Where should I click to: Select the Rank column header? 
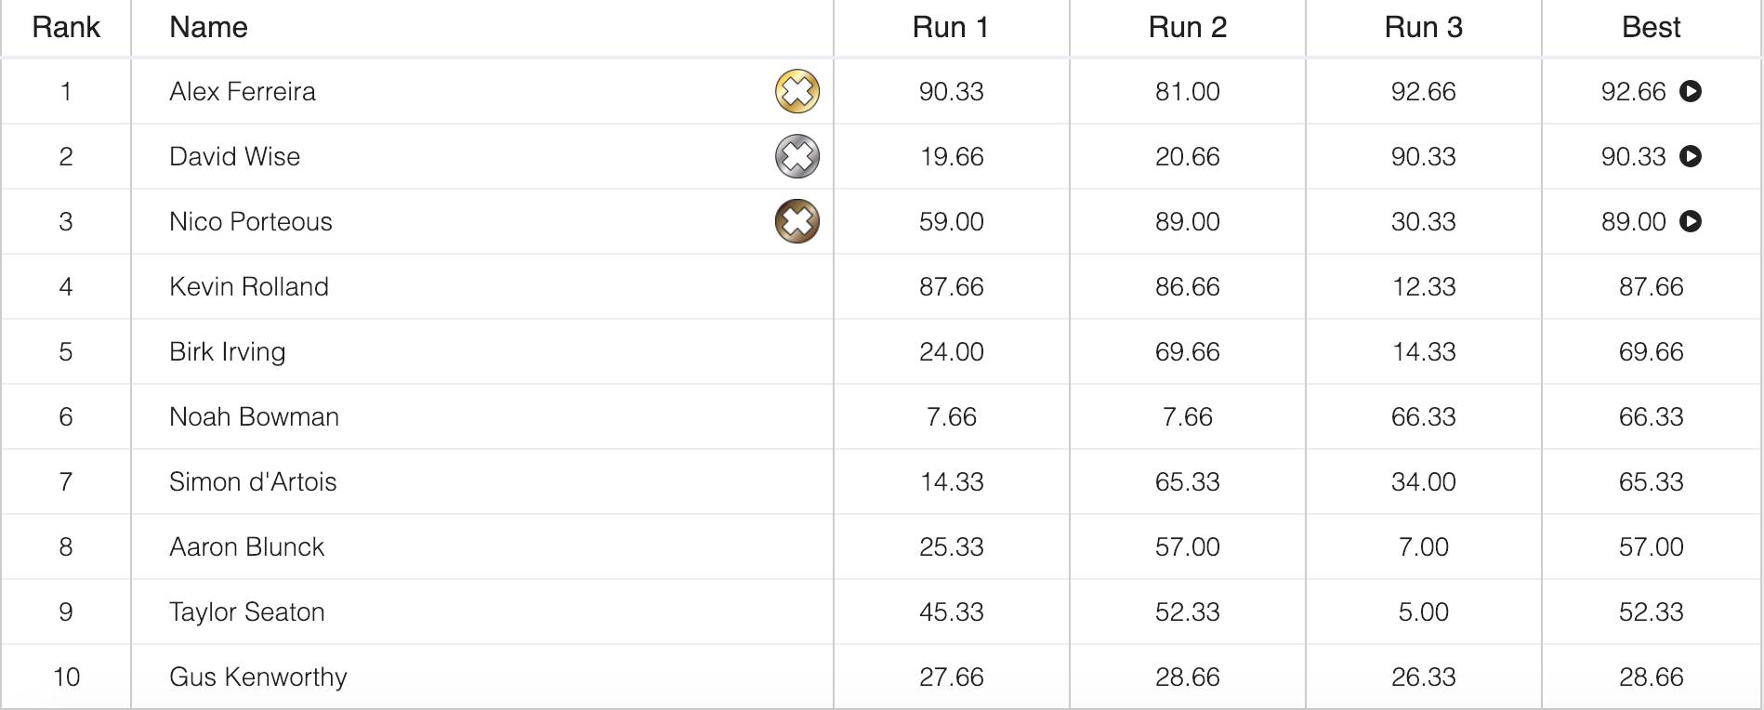click(66, 27)
